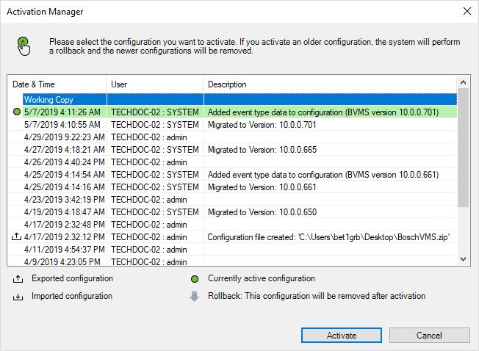479x351 pixels.
Task: Click the scrollbar down arrow in the configuration list
Action: coord(463,259)
